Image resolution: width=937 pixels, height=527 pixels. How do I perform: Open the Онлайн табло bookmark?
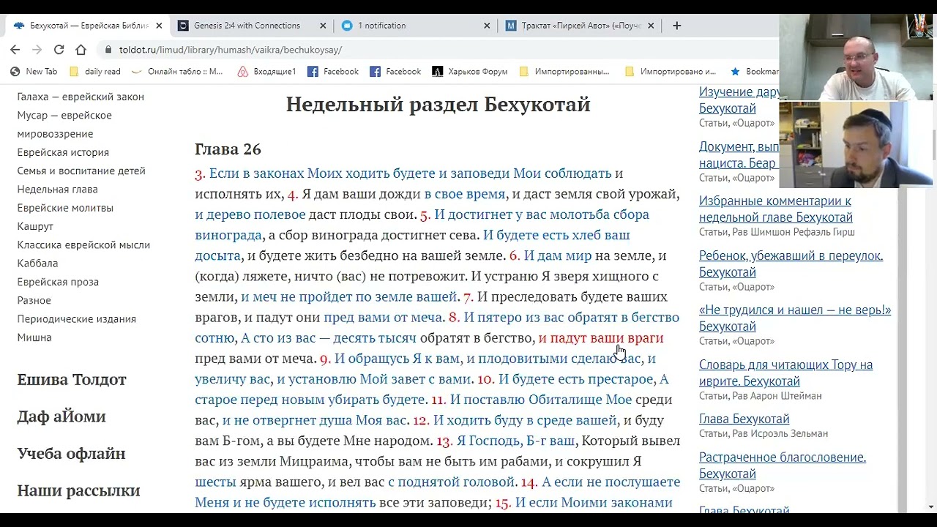point(176,72)
